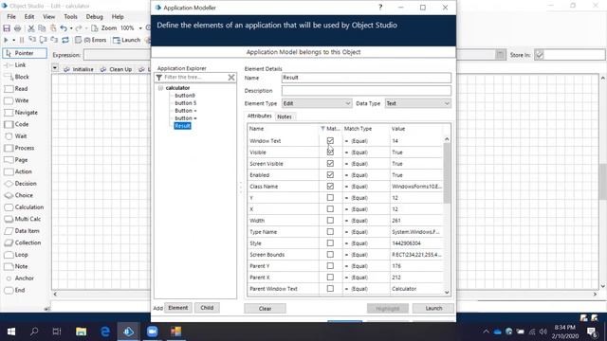Click the Launch button in Application Modeller
The width and height of the screenshot is (607, 341).
point(433,308)
